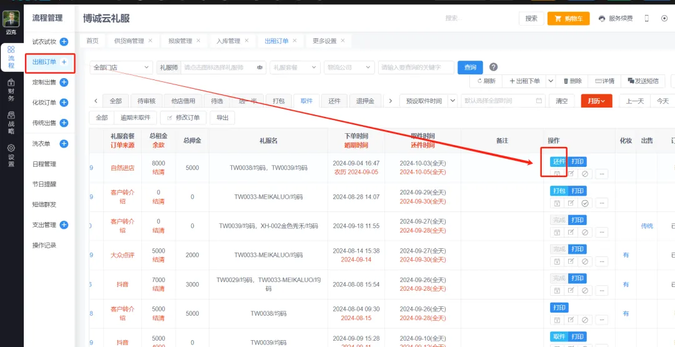Click the mobile phone icon in header
Image resolution: width=675 pixels, height=347 pixels.
coord(646,19)
